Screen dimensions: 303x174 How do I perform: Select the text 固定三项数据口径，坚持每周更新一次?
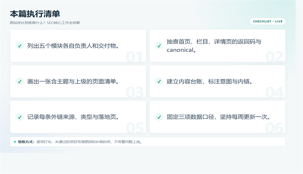point(219,117)
